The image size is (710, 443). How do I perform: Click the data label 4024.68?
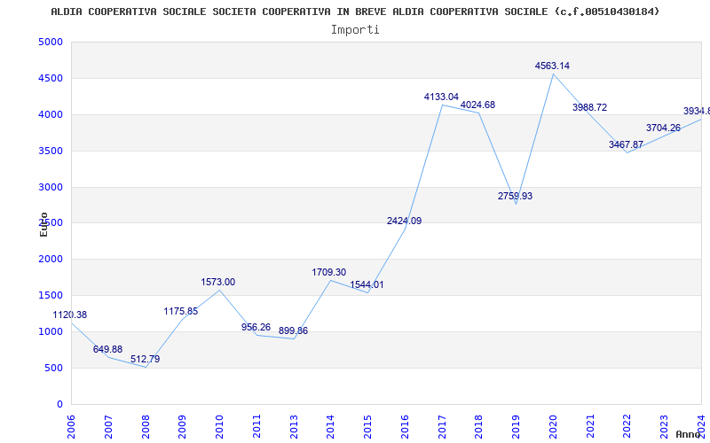[x=477, y=105]
